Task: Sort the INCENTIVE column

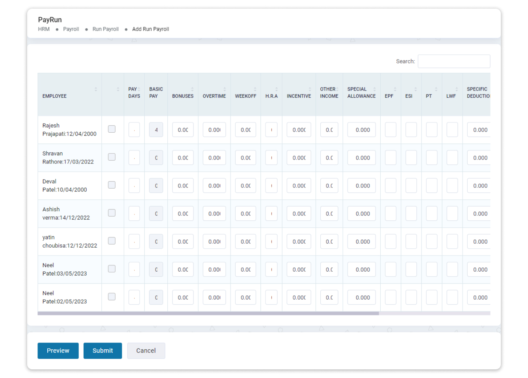Action: click(310, 89)
